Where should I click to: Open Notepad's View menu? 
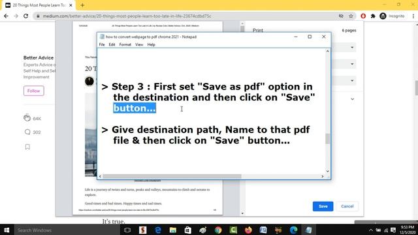coord(139,44)
